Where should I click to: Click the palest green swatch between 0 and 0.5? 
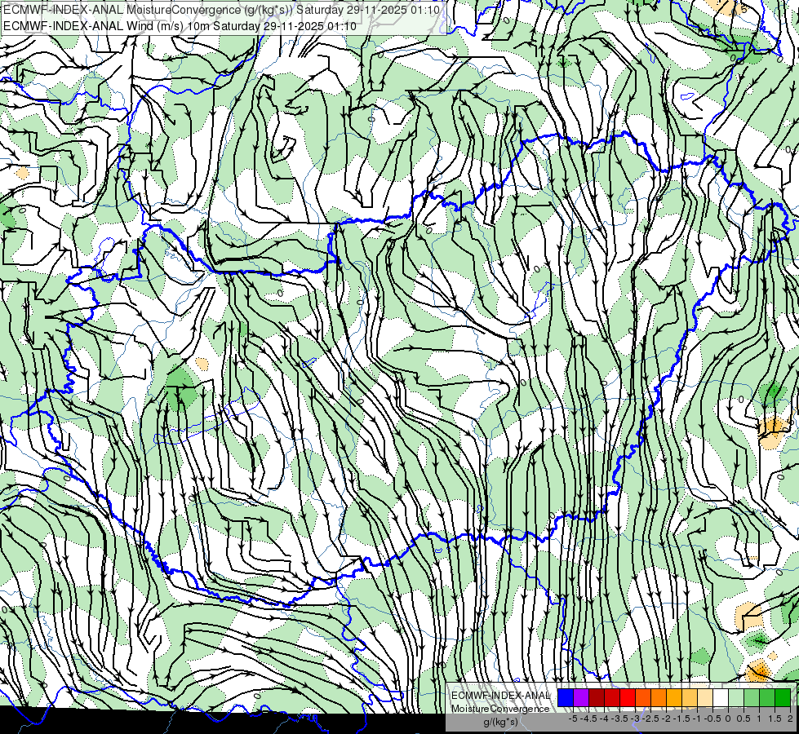point(736,698)
